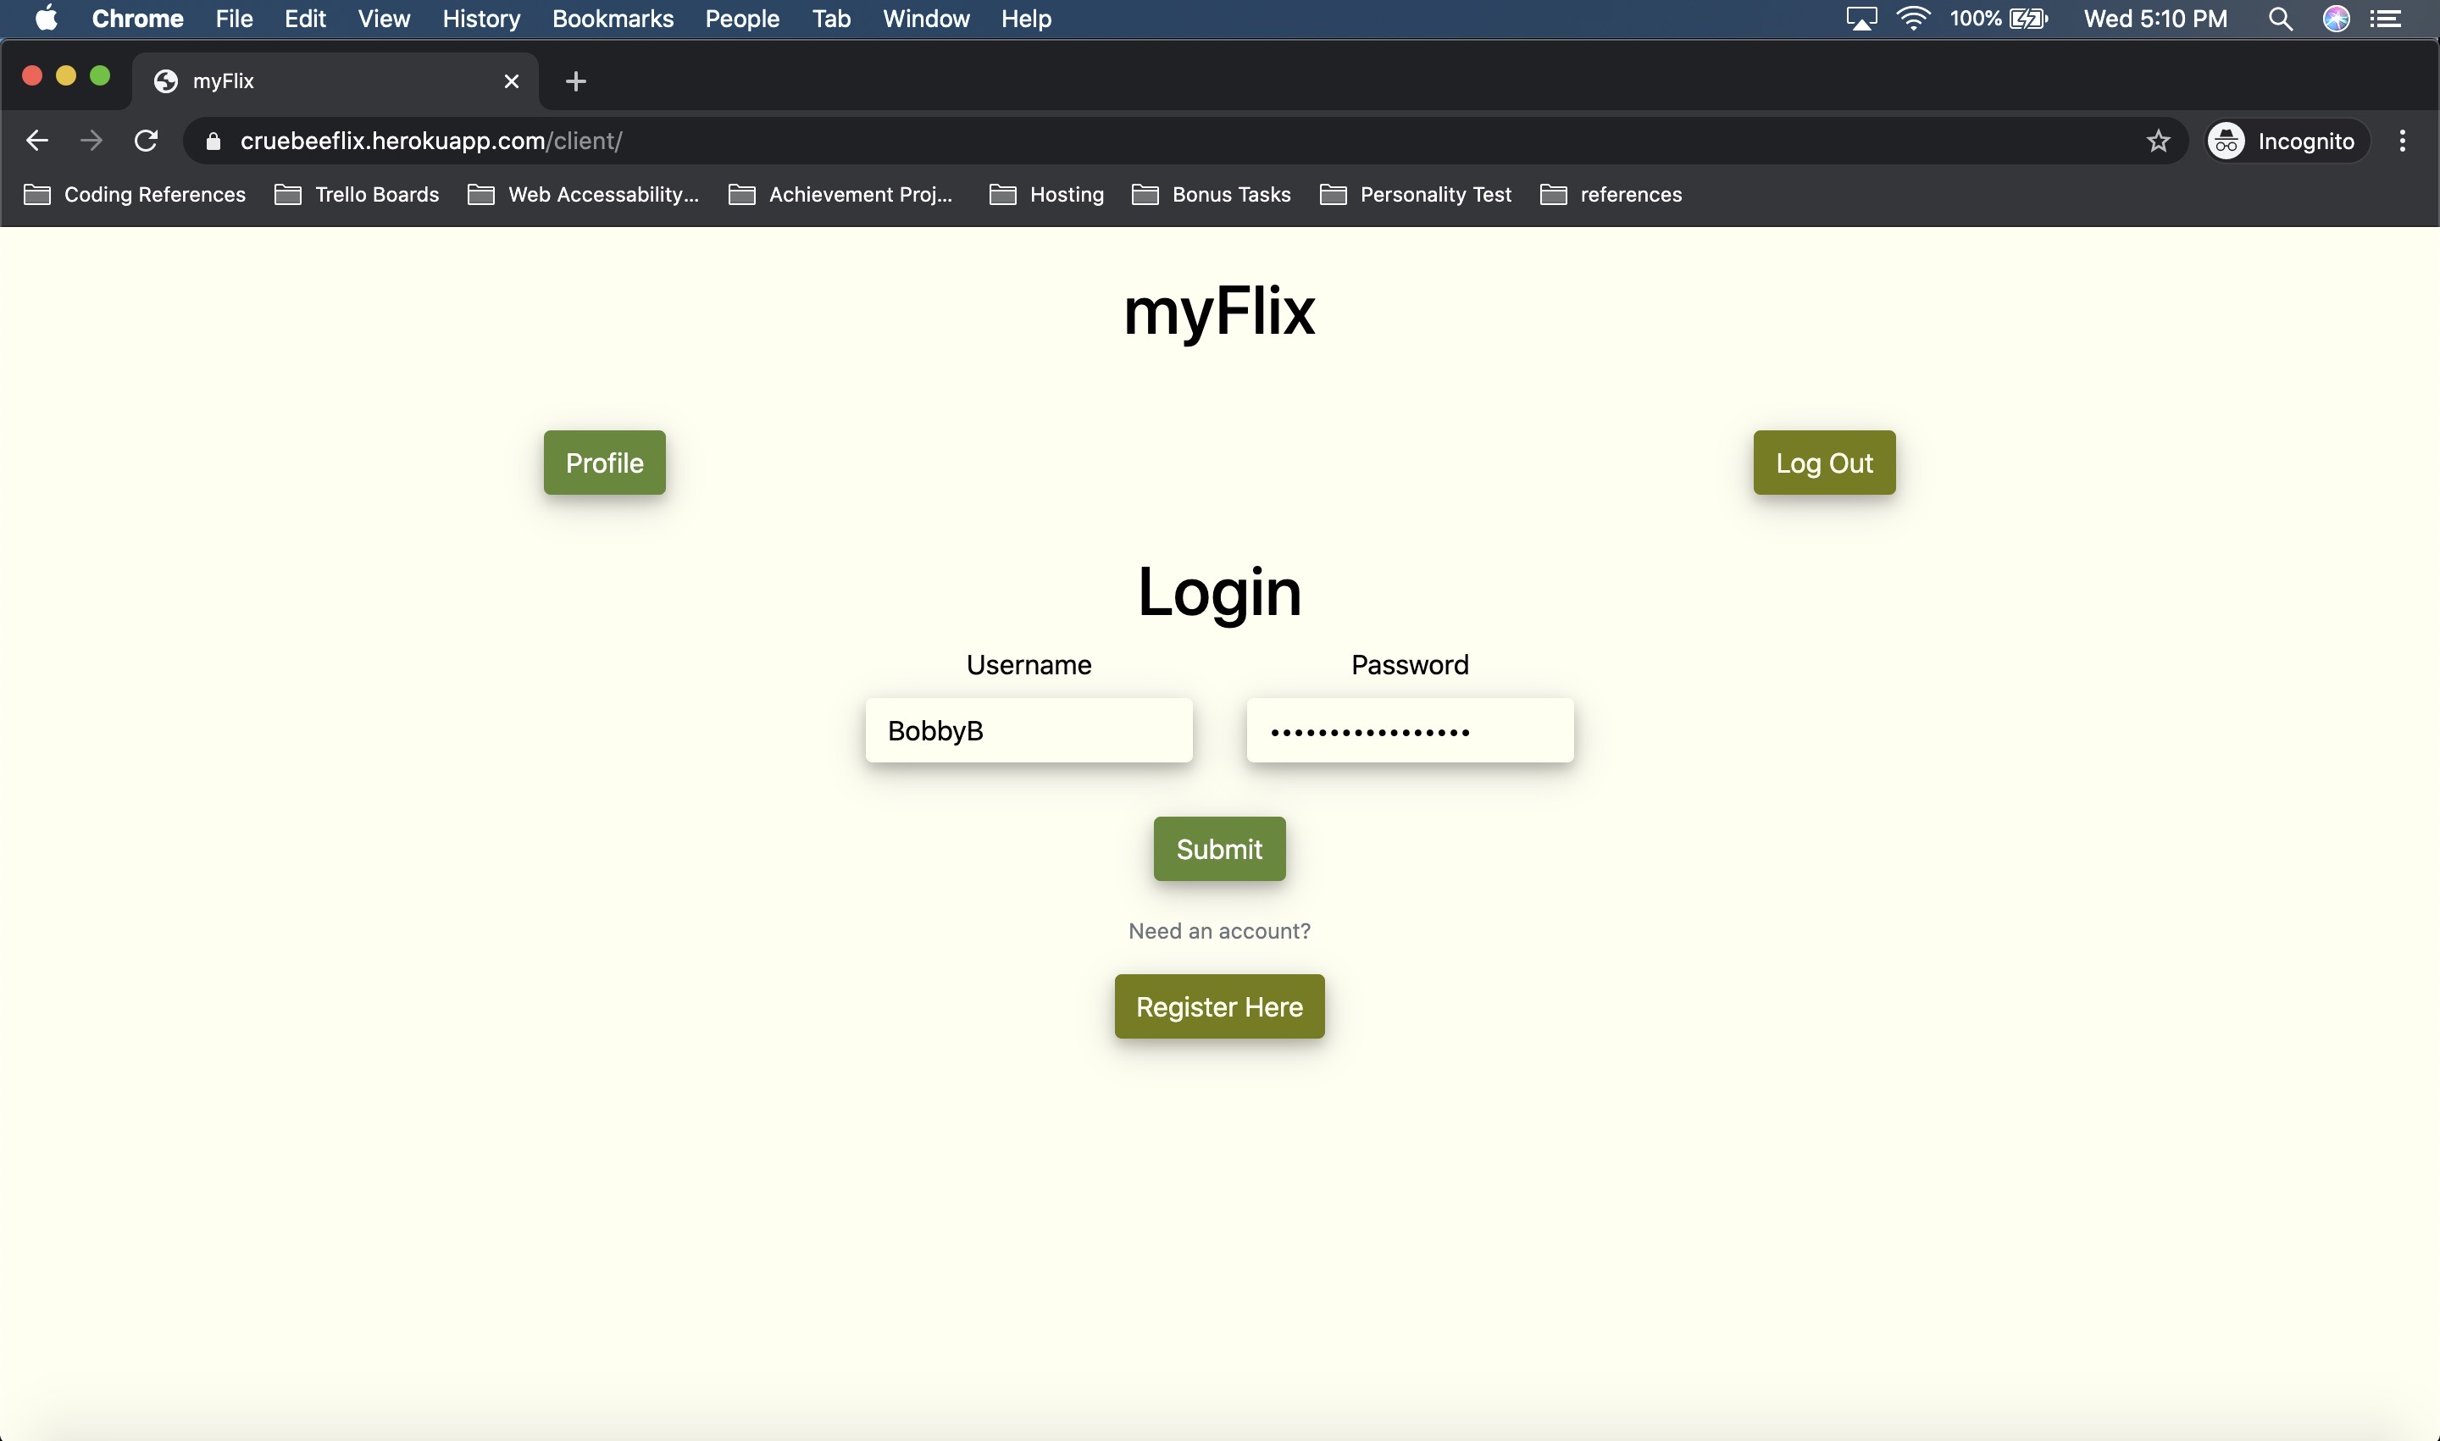Open a new tab with plus icon
This screenshot has height=1441, width=2440.
(576, 81)
